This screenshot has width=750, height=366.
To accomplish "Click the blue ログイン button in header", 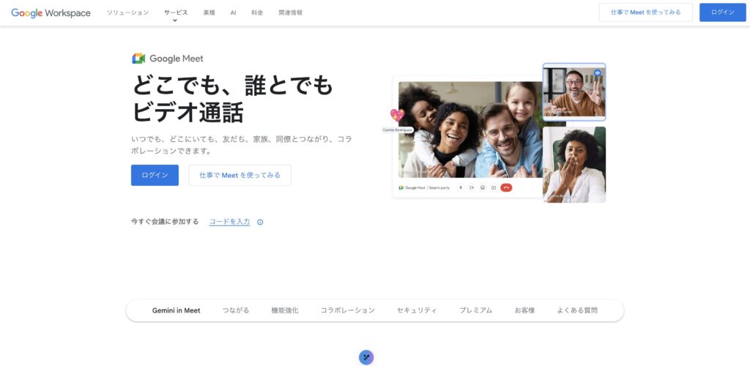I will coord(722,12).
